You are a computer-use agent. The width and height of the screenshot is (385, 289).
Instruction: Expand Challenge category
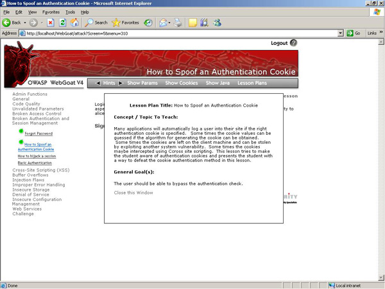pyautogui.click(x=23, y=214)
